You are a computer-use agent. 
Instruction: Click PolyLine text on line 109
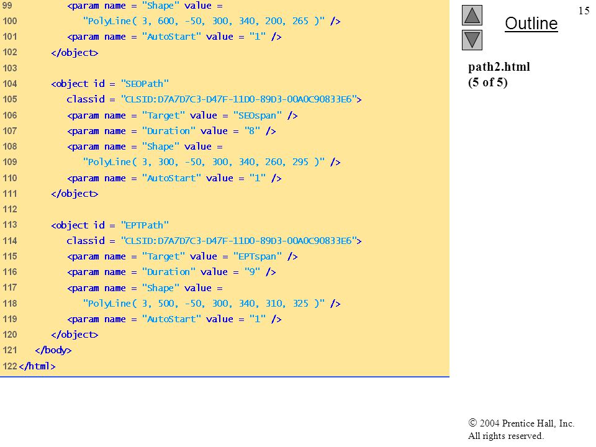204,162
